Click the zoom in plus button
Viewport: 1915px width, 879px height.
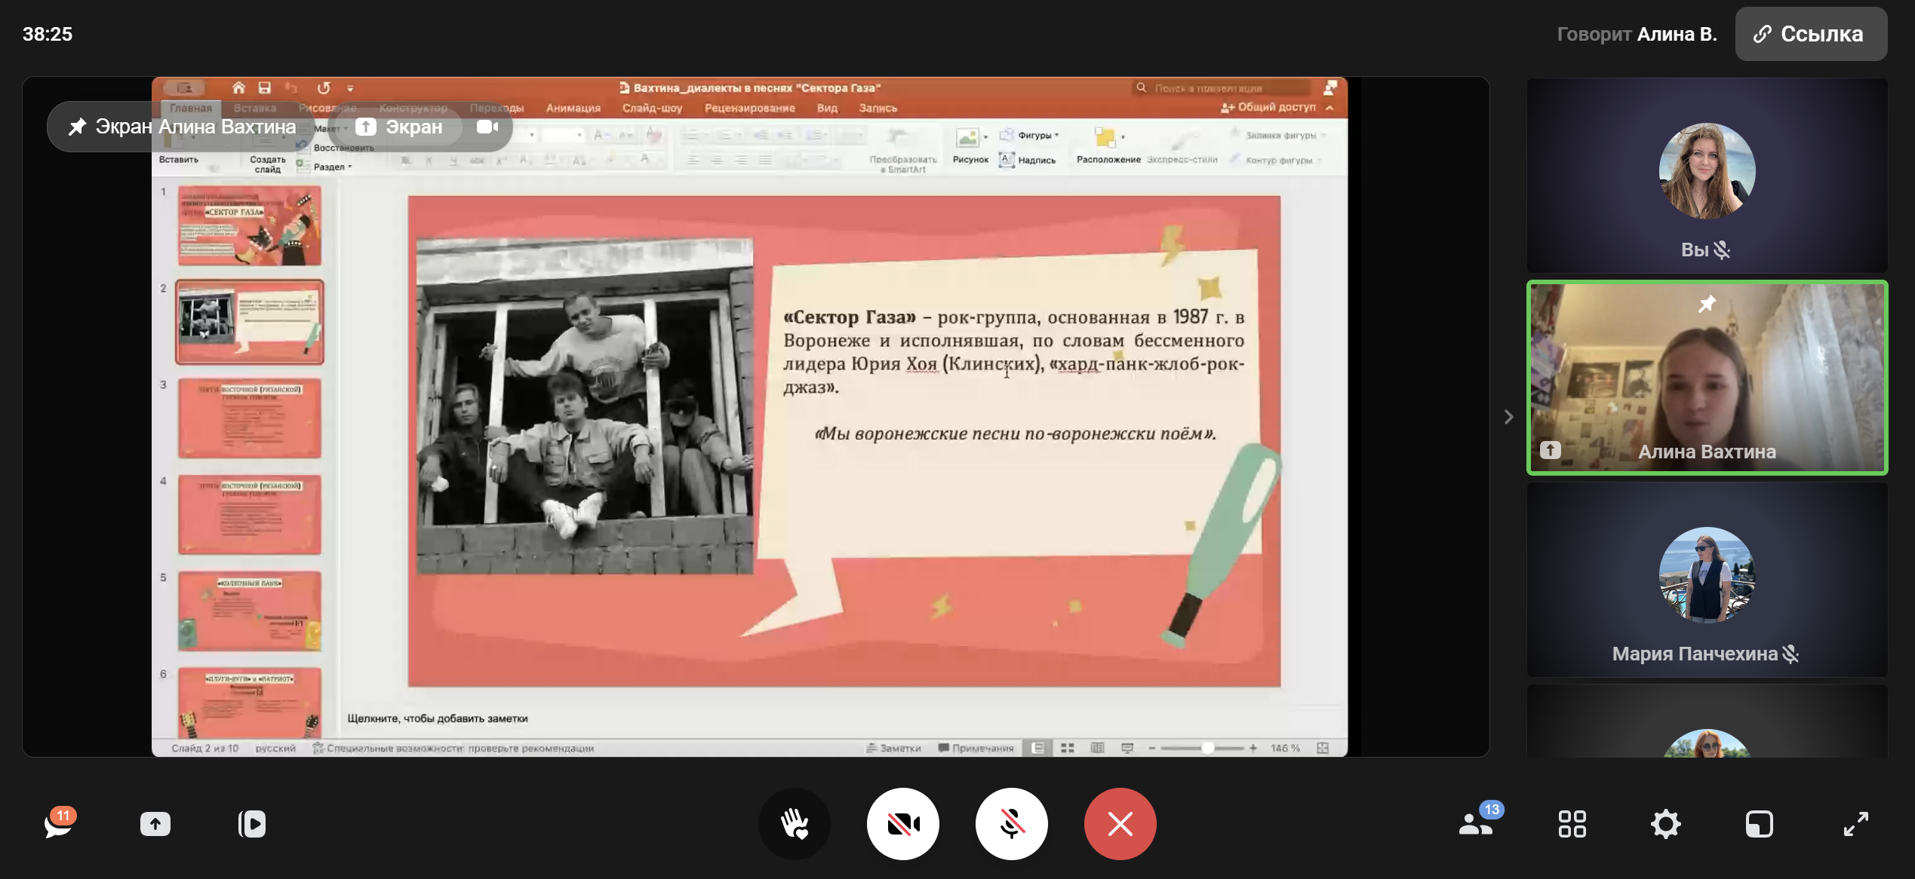point(1253,748)
